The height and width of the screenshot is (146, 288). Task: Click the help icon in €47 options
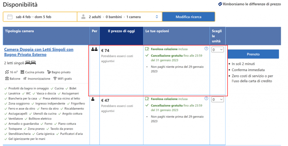coord(206,99)
